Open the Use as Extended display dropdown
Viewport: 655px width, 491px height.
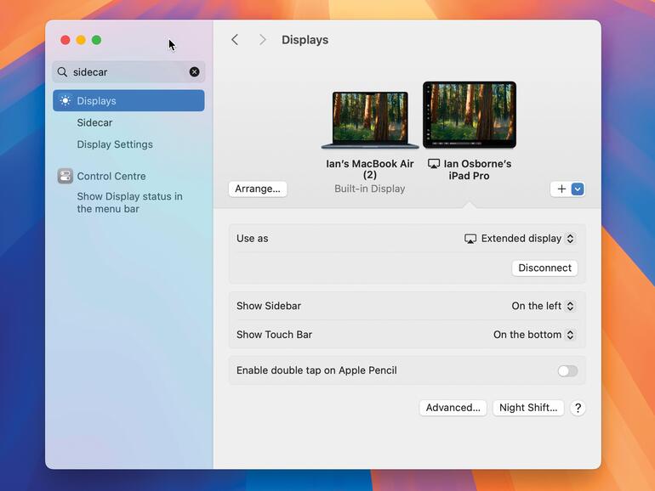(x=521, y=239)
